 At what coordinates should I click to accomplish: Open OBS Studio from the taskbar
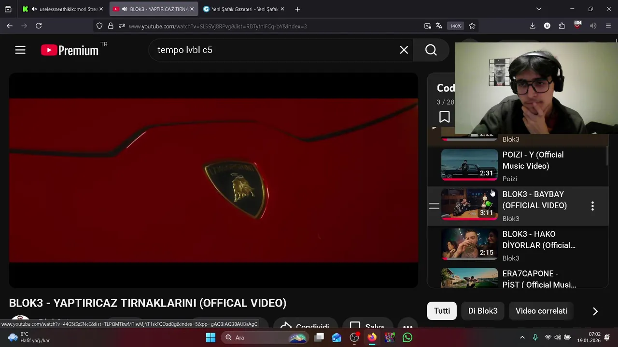[x=354, y=337]
